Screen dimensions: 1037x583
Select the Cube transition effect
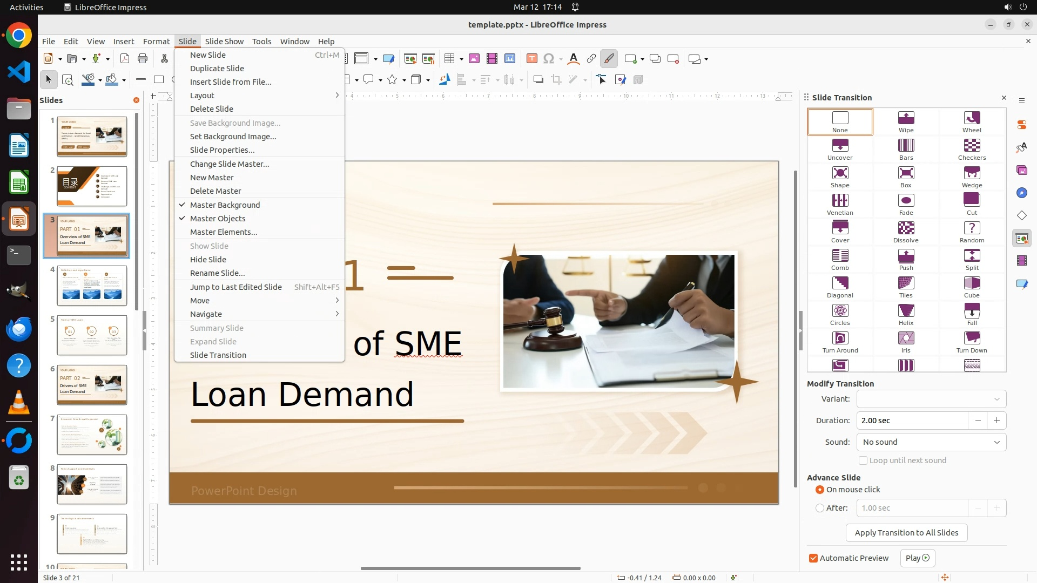(972, 287)
